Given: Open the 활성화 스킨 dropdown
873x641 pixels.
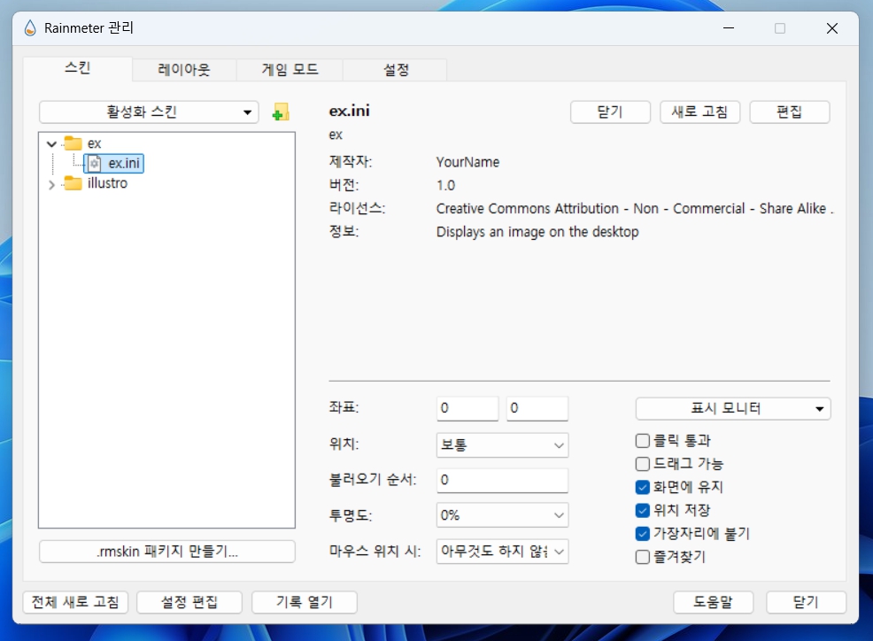Looking at the screenshot, I should (x=149, y=112).
